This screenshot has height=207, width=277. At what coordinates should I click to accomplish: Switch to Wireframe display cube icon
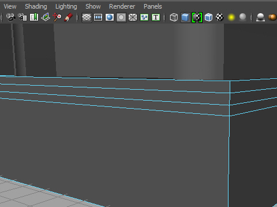pyautogui.click(x=174, y=17)
